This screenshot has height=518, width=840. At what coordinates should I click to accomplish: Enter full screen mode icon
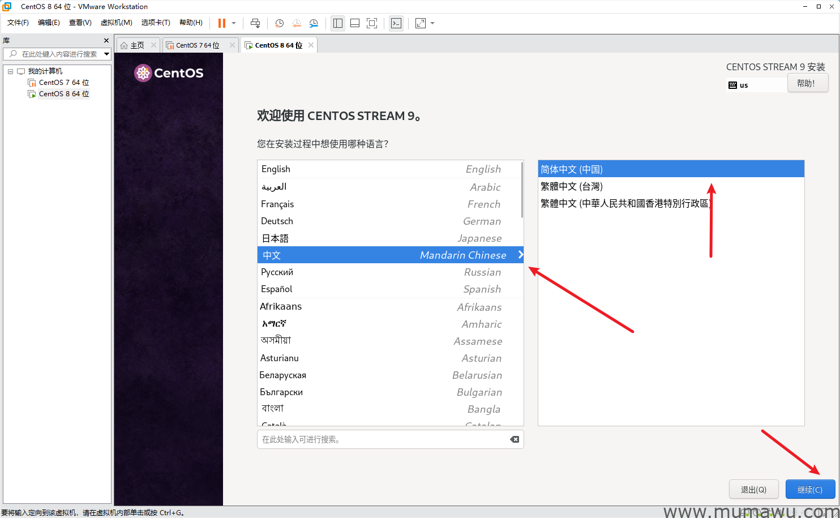(x=372, y=23)
